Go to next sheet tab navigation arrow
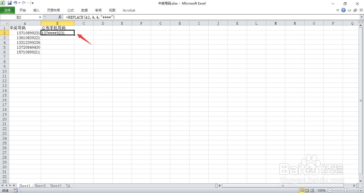This screenshot has width=364, height=193. 10,186
